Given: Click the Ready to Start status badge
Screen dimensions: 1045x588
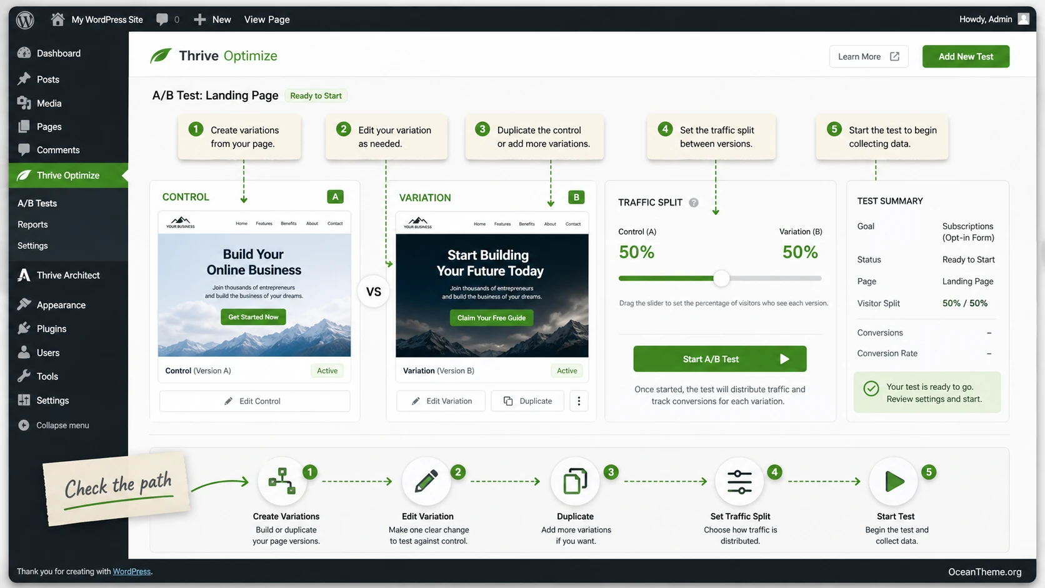Looking at the screenshot, I should pyautogui.click(x=316, y=96).
